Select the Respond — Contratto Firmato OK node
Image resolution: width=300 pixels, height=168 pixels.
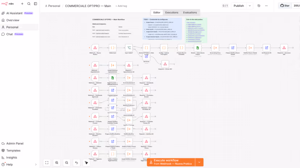coord(146,116)
